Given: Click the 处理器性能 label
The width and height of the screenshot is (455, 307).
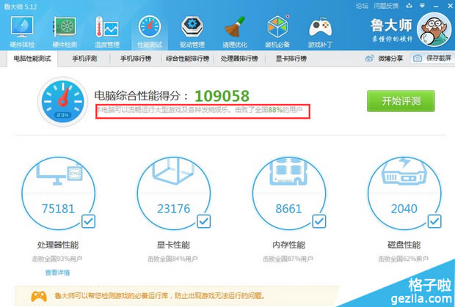Looking at the screenshot, I should 58,245.
